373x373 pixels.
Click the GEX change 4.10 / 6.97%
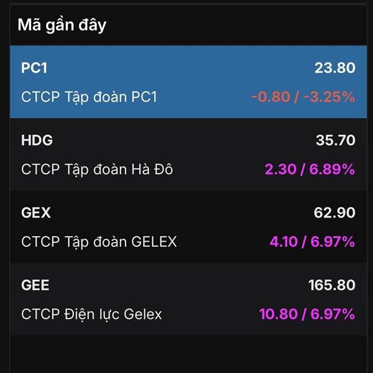[310, 242]
